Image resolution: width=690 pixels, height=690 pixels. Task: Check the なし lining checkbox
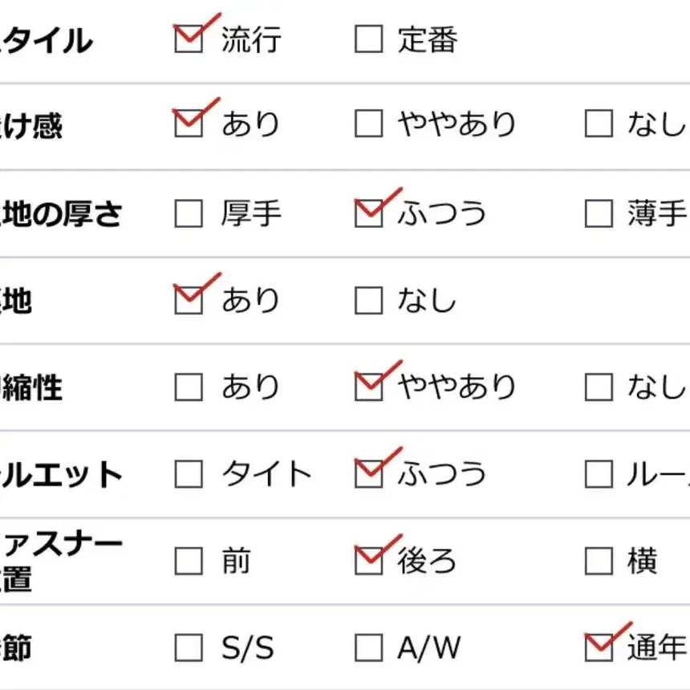(x=368, y=300)
